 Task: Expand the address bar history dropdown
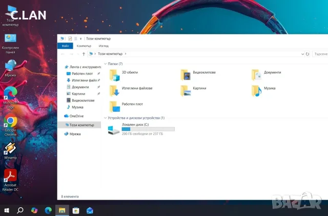(302, 54)
